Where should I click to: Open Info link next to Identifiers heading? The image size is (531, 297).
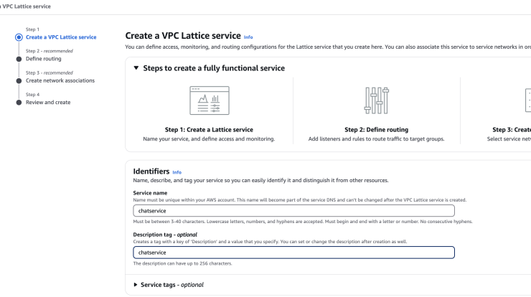(x=177, y=172)
